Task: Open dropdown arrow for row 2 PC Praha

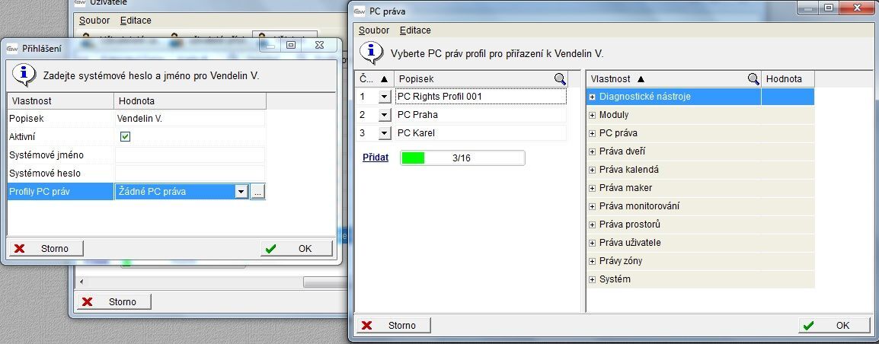Action: (385, 115)
